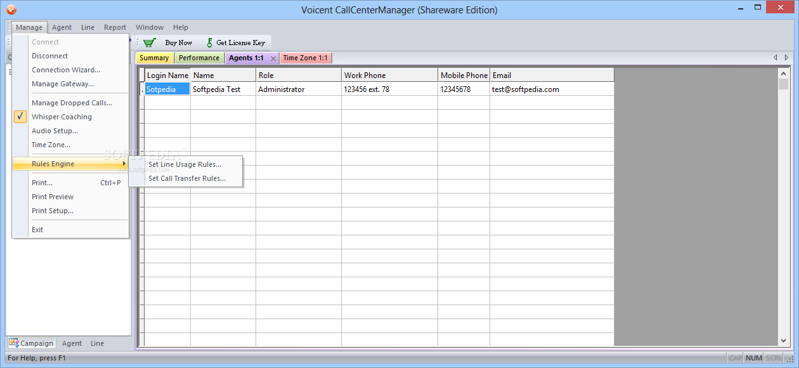Screen dimensions: 799x368
Task: Click vertical scrollbar down arrow
Action: (x=783, y=341)
